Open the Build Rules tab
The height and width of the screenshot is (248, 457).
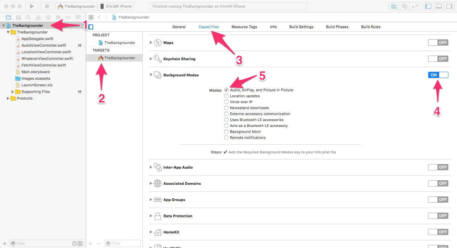click(371, 27)
